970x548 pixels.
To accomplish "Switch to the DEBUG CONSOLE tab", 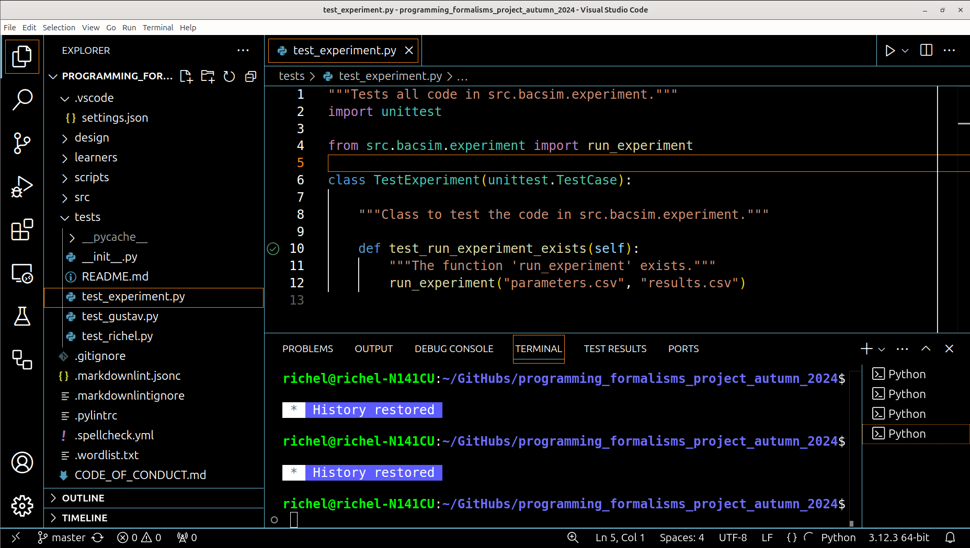I will [x=454, y=348].
